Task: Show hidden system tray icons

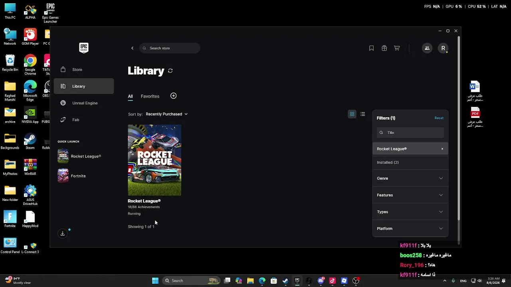Action: tap(445, 281)
